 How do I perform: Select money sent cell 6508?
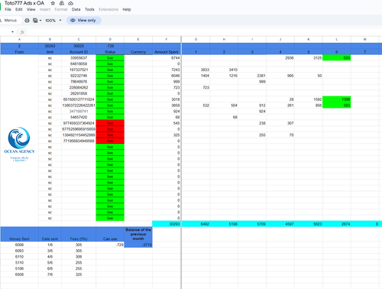pyautogui.click(x=19, y=274)
